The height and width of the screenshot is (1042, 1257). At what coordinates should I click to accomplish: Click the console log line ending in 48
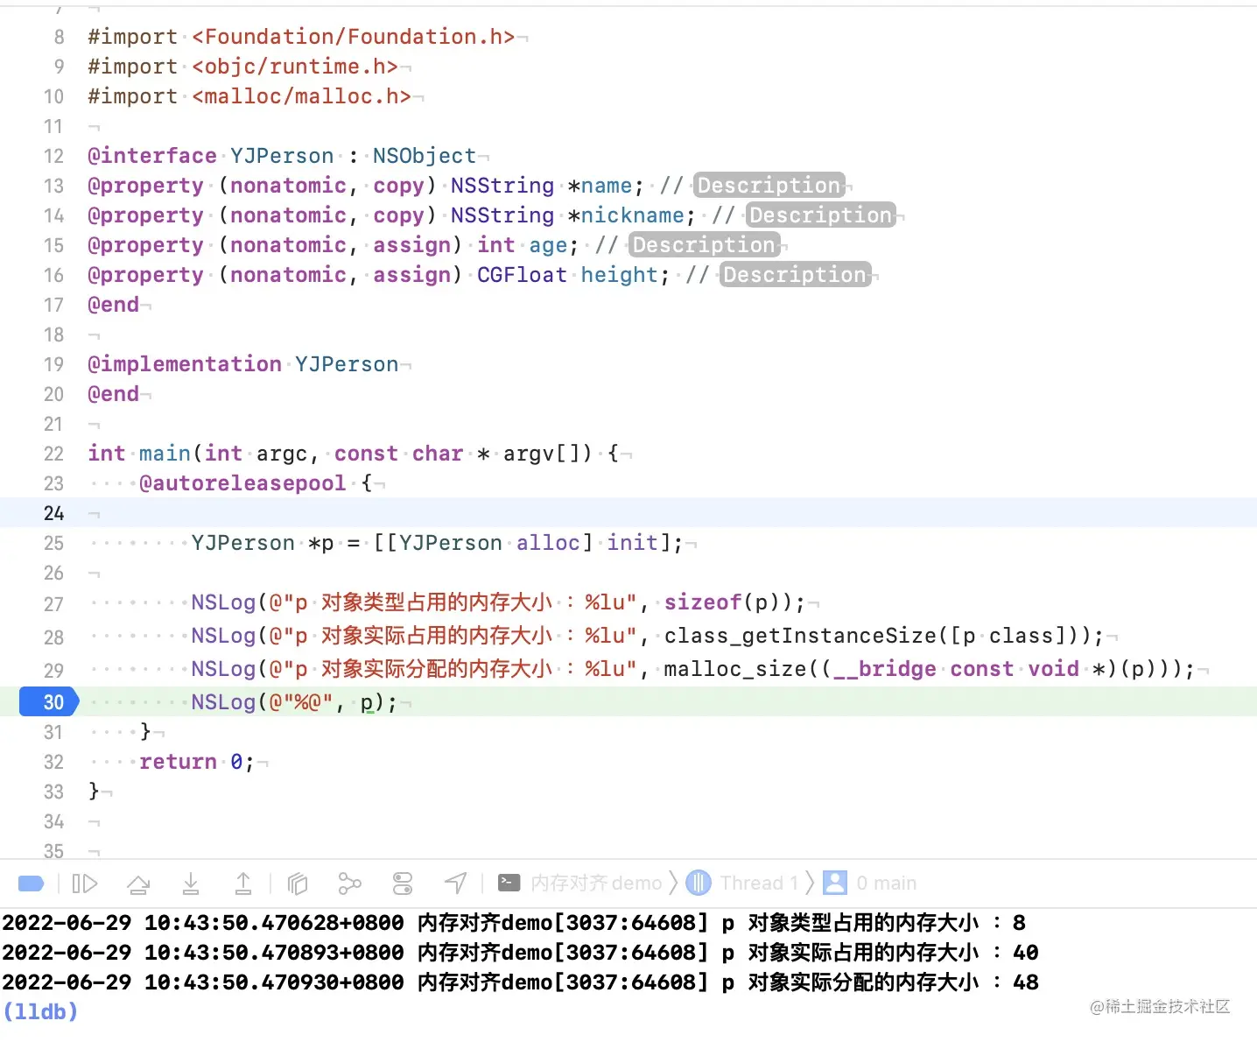521,982
